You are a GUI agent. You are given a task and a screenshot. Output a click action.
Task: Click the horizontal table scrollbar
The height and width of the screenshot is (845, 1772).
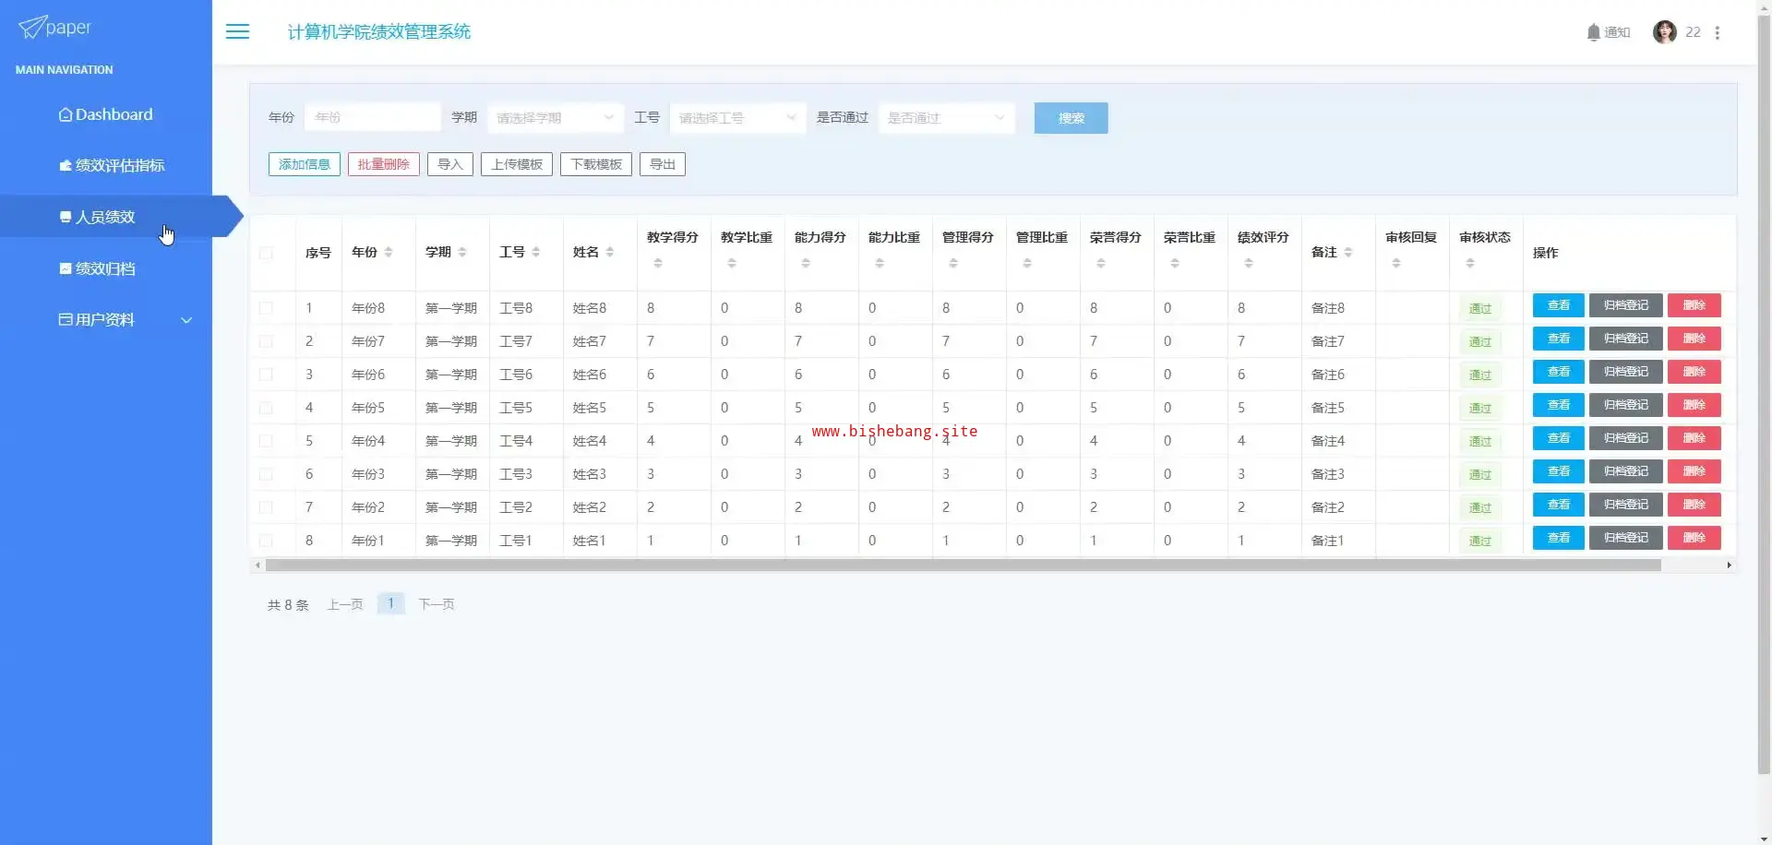(x=963, y=565)
